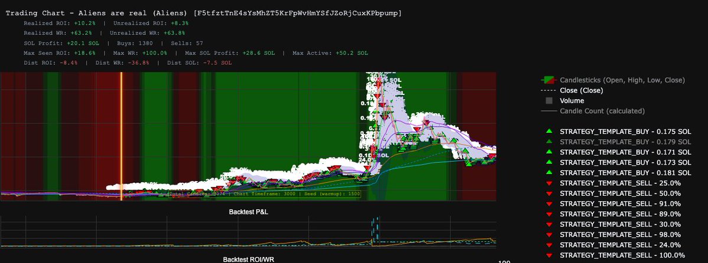This screenshot has height=263, width=708.
Task: Click the SOL Profit value +20.1 SOL
Action: [83, 43]
